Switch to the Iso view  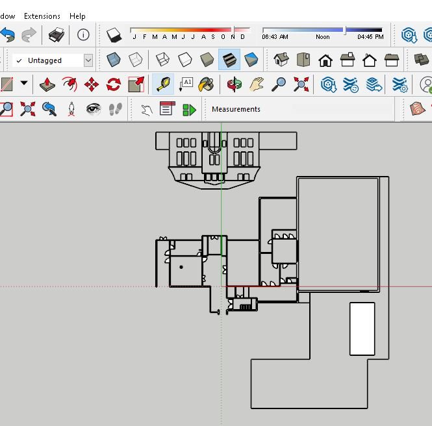[281, 60]
